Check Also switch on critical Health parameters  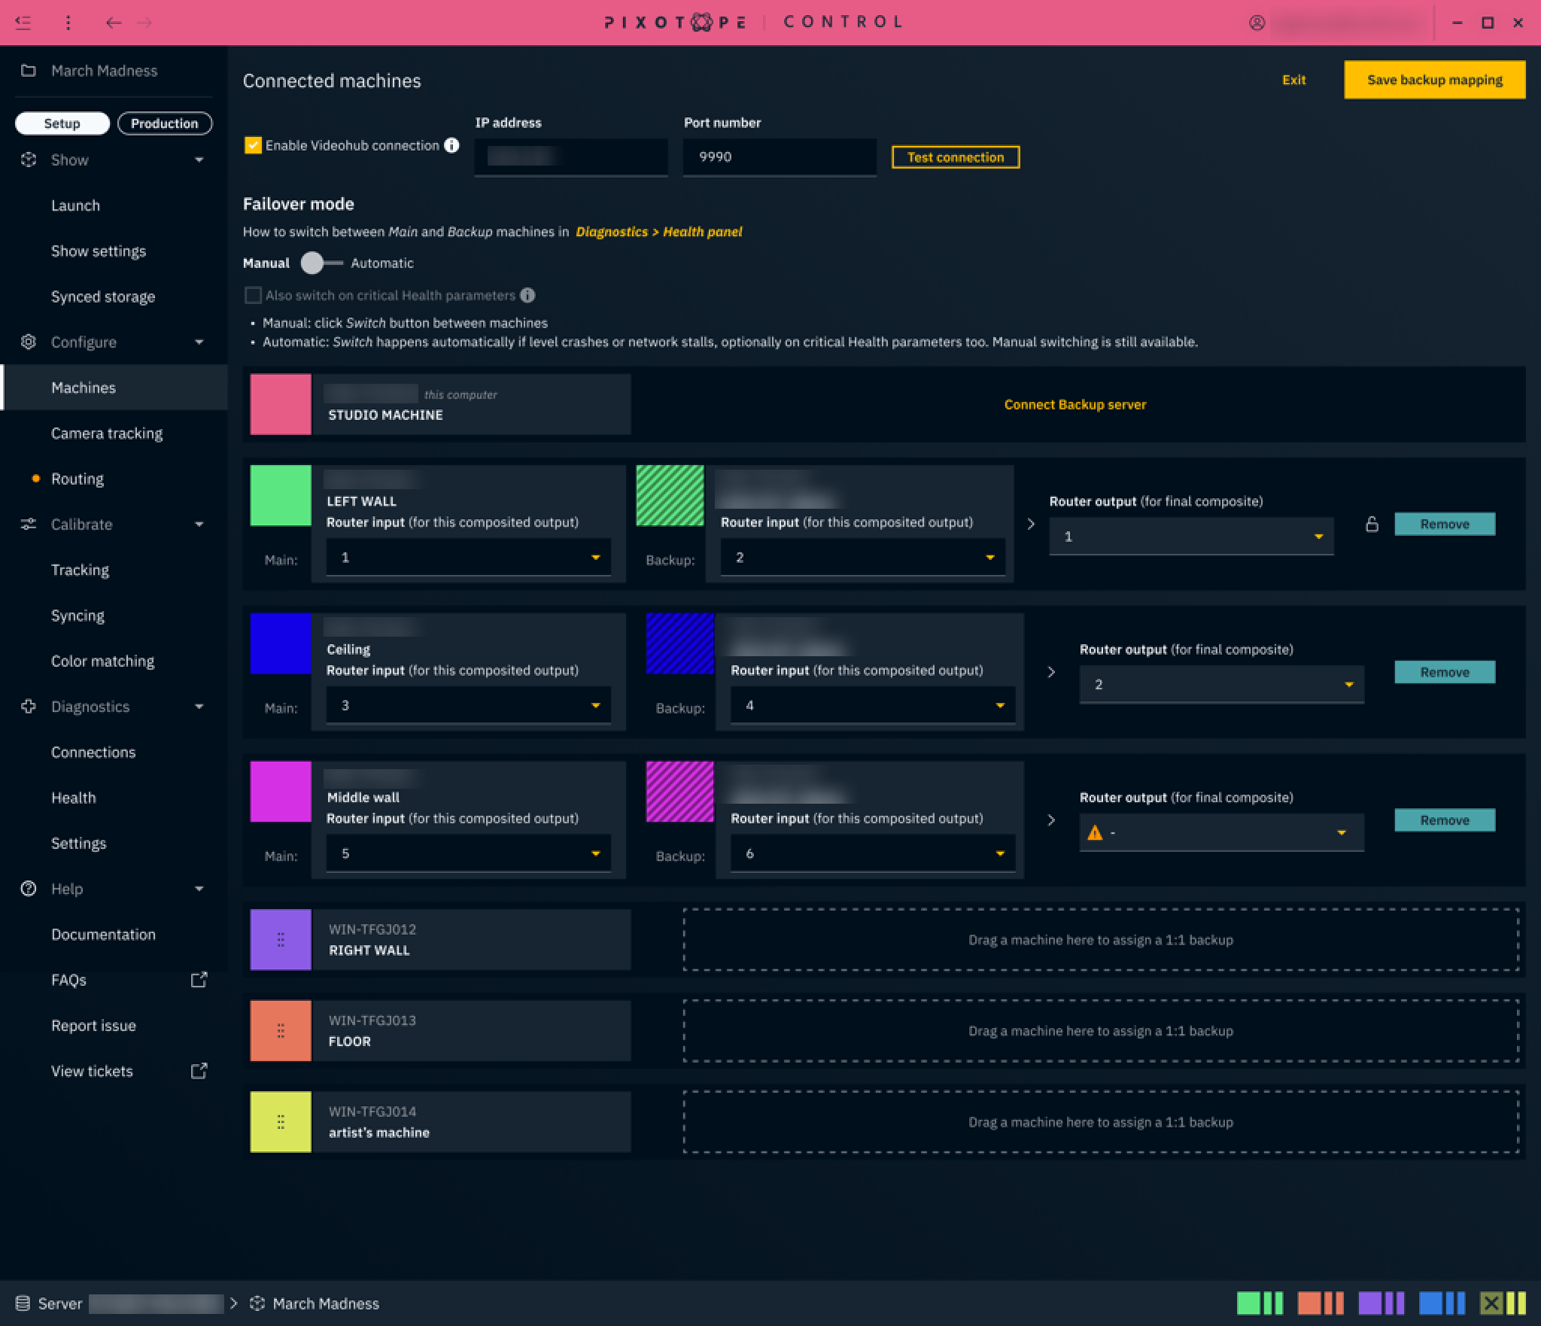click(x=253, y=296)
